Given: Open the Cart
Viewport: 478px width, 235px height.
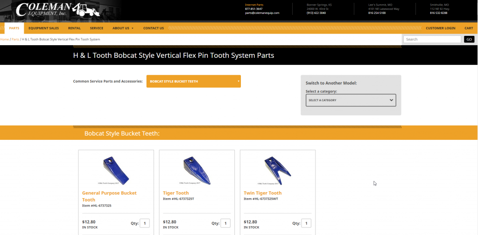Looking at the screenshot, I should [469, 28].
